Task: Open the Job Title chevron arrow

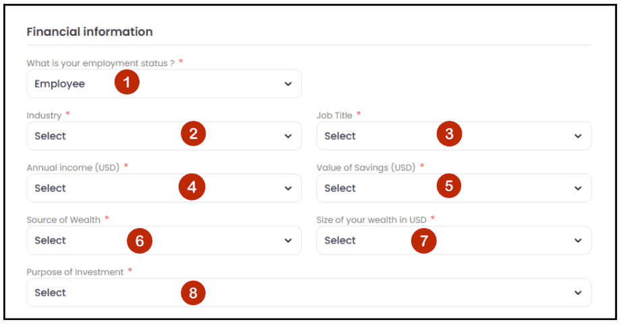Action: (578, 136)
